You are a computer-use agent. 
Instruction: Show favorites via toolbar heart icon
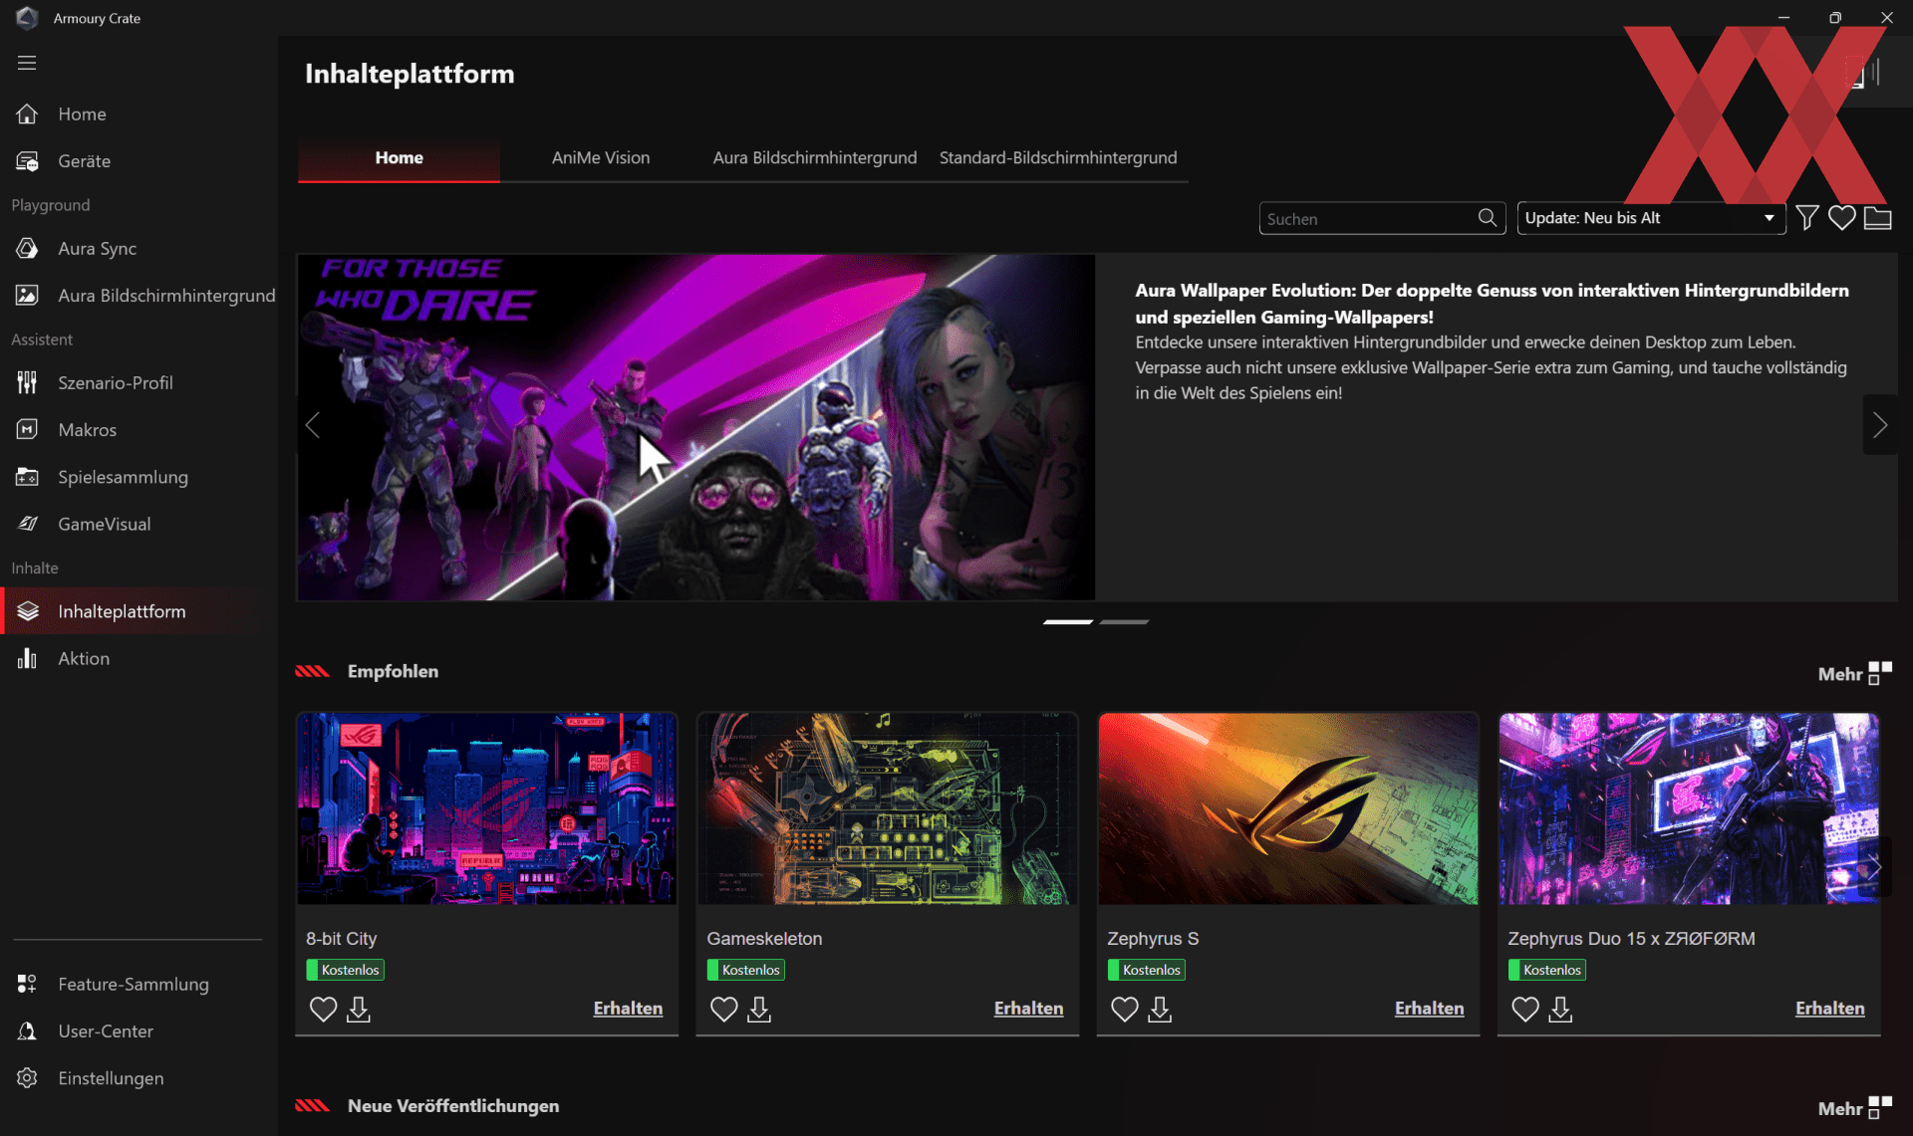pyautogui.click(x=1841, y=217)
